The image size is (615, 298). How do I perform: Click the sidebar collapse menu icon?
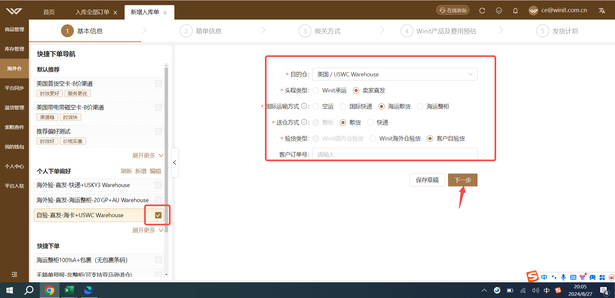coord(14,274)
